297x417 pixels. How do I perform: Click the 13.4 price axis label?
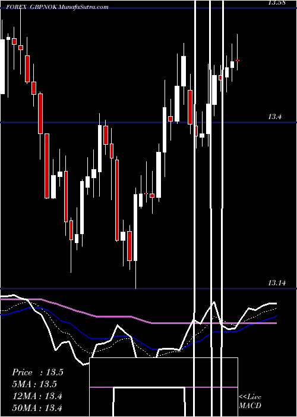(x=274, y=117)
